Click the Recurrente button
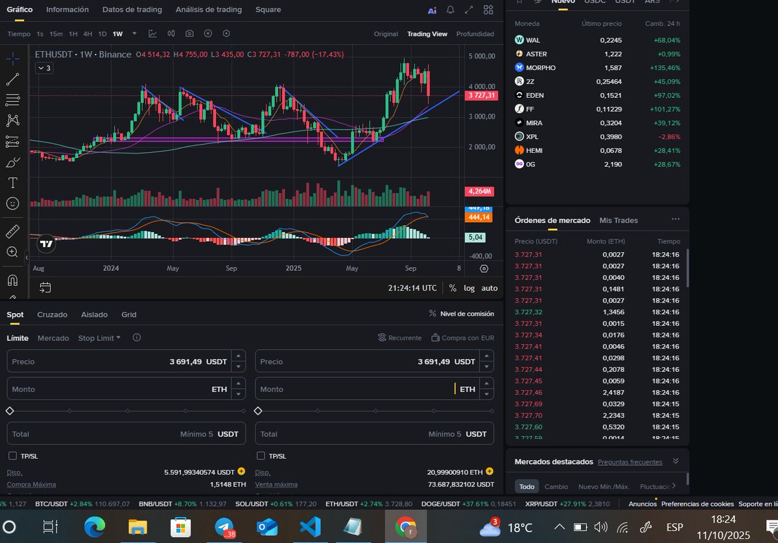Image resolution: width=778 pixels, height=543 pixels. click(x=400, y=338)
